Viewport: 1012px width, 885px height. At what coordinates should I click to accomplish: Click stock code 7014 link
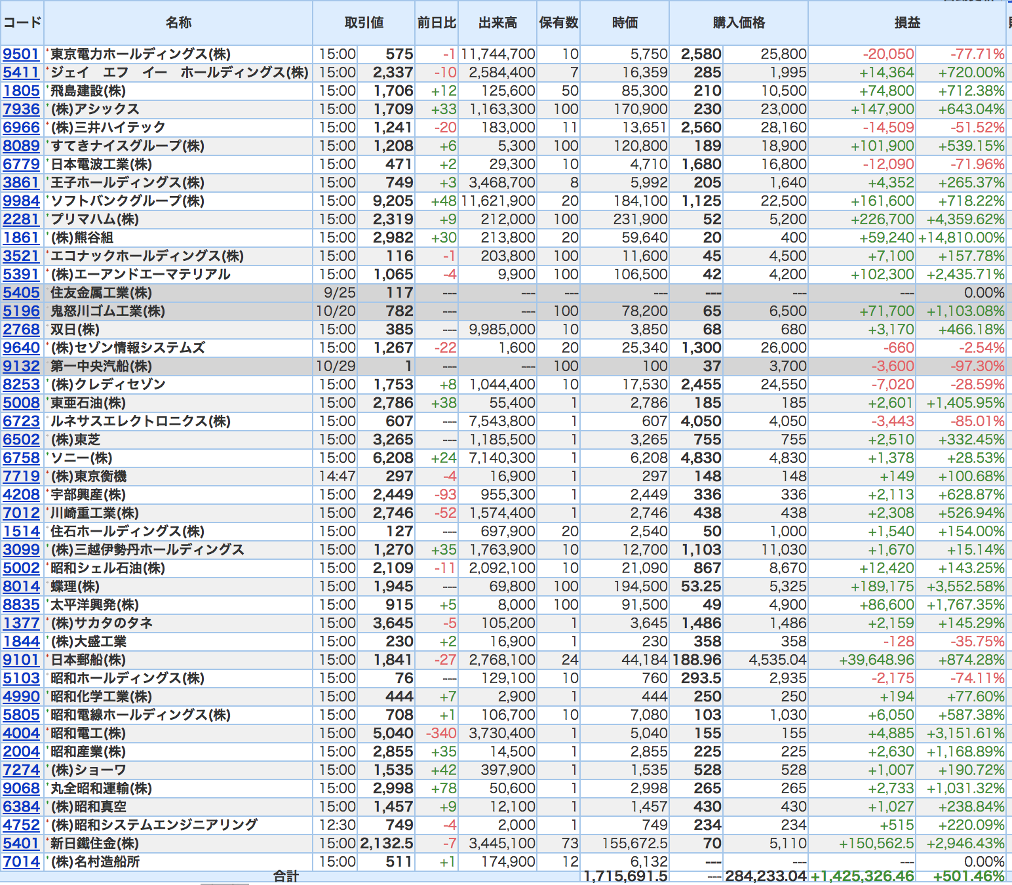(21, 862)
